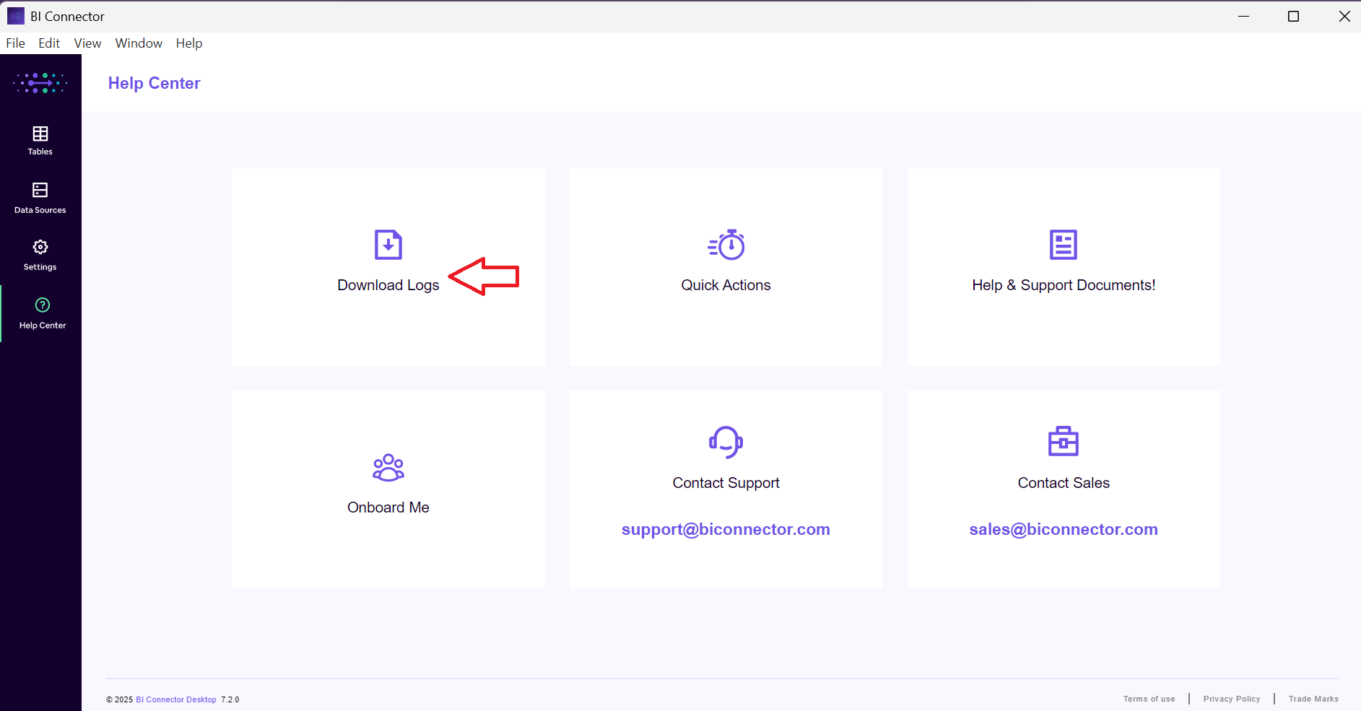
Task: Click the Onboard Me label
Action: [x=388, y=507]
